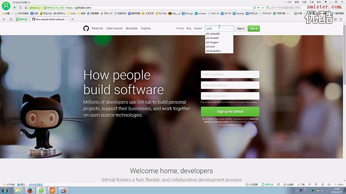
Task: Open the 查看 menu
Action: tap(297, 2)
